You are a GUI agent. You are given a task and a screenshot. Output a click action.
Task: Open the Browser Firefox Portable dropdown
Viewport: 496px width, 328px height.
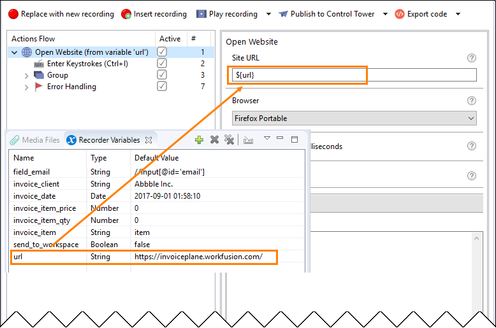pos(354,118)
